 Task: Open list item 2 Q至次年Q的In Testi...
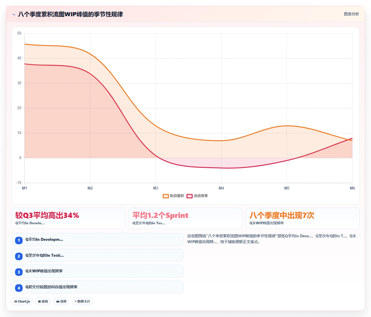pos(97,255)
